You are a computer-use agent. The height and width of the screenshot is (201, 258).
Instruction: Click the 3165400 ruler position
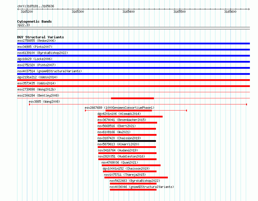[128, 12]
